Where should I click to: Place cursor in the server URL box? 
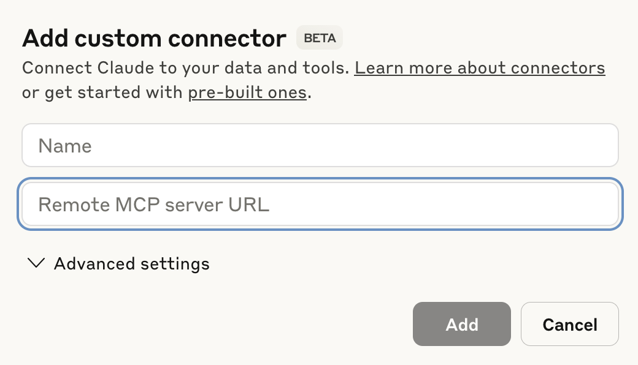click(x=320, y=205)
